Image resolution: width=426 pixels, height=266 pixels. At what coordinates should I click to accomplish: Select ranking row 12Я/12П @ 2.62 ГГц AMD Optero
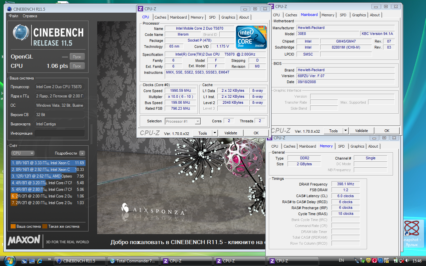(x=48, y=176)
